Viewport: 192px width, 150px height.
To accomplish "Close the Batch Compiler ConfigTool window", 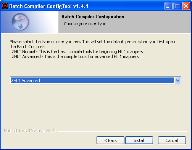I will tap(186, 6).
